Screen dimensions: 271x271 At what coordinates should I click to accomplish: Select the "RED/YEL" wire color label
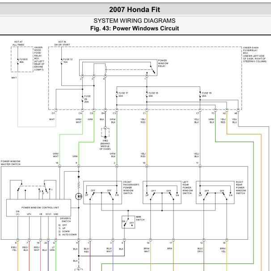coord(14,249)
